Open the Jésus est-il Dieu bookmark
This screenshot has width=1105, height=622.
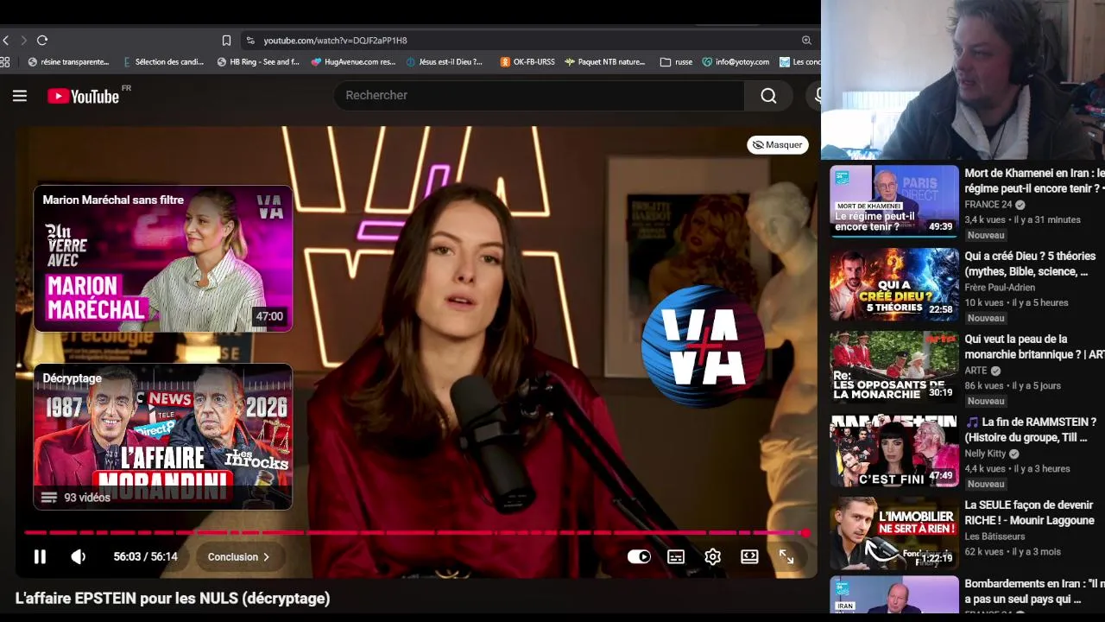pos(445,62)
